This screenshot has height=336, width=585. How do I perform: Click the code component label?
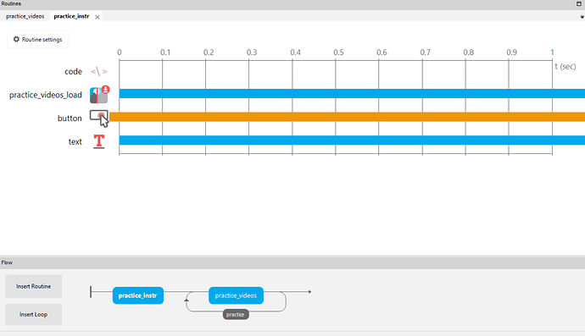(x=73, y=72)
